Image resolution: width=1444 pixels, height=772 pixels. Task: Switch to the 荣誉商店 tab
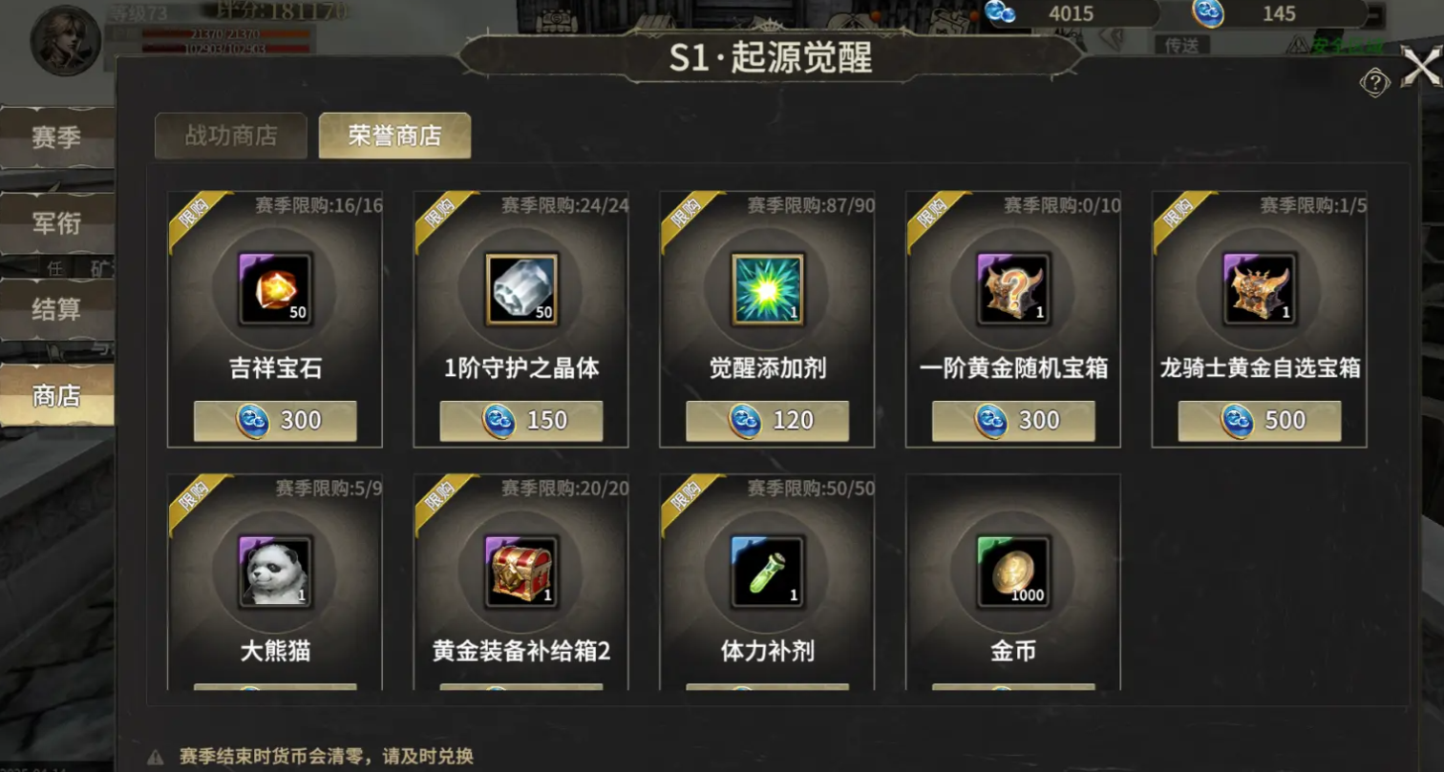click(x=394, y=136)
